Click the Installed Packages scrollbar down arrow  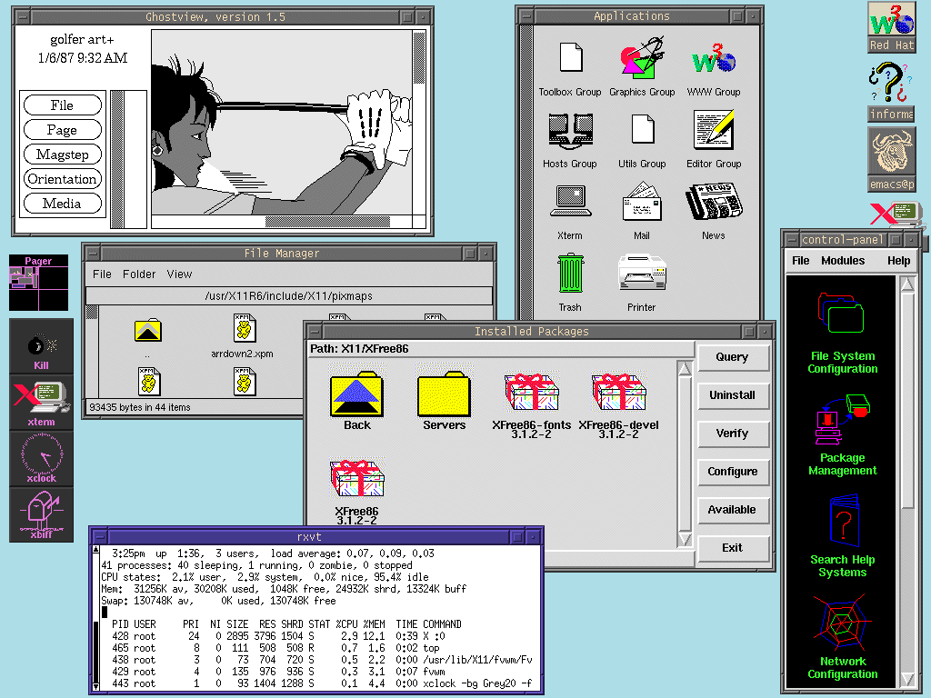pos(685,539)
